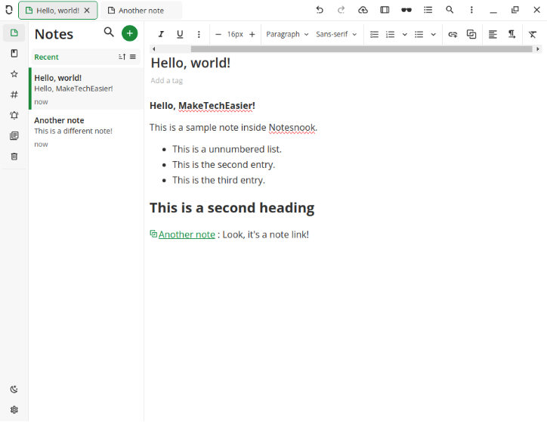Click the 'This is a second heading' text
The width and height of the screenshot is (547, 422).
click(232, 207)
